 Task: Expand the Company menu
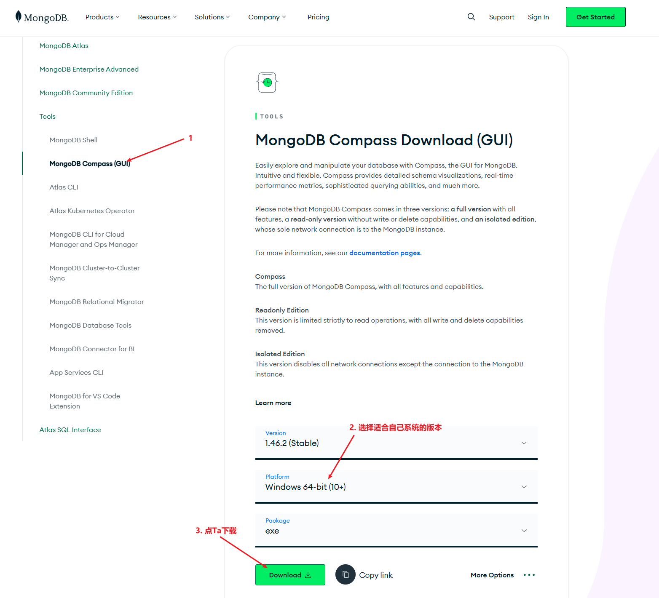click(x=267, y=17)
